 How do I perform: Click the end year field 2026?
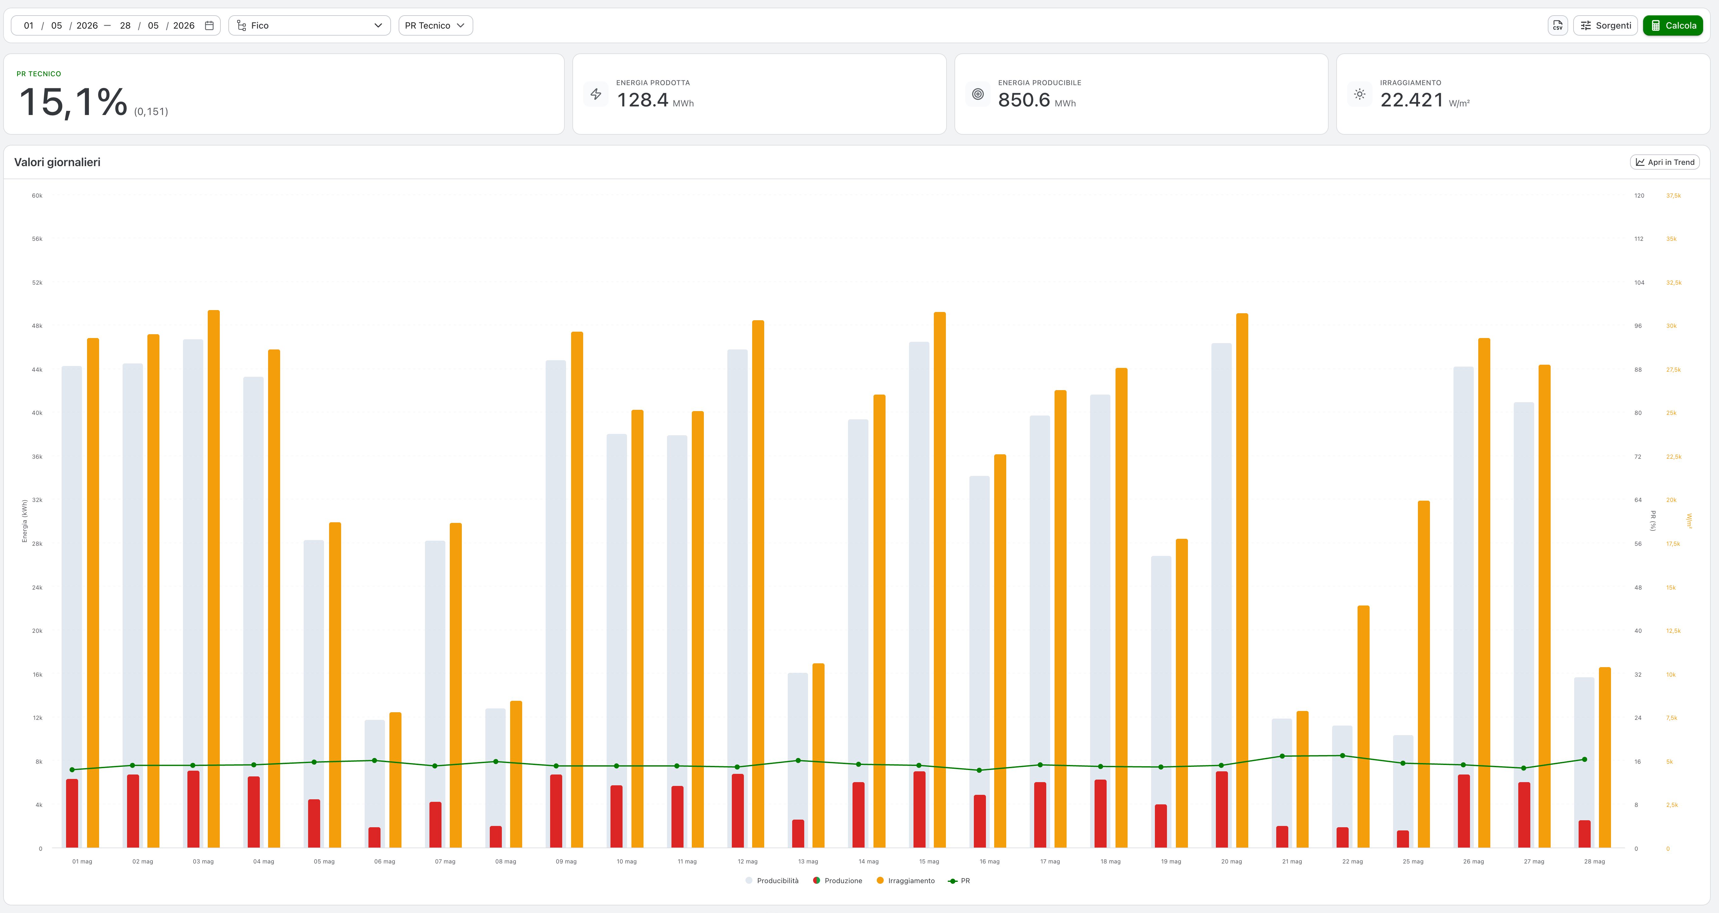pyautogui.click(x=184, y=25)
